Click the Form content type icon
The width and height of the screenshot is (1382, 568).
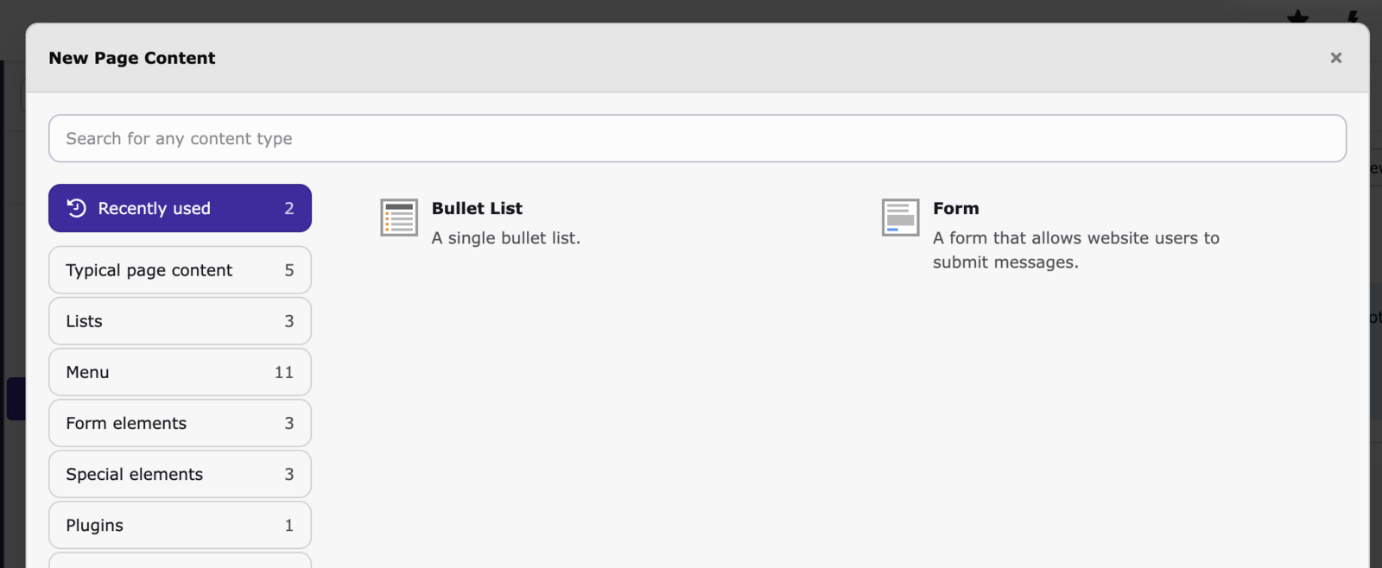(x=900, y=218)
